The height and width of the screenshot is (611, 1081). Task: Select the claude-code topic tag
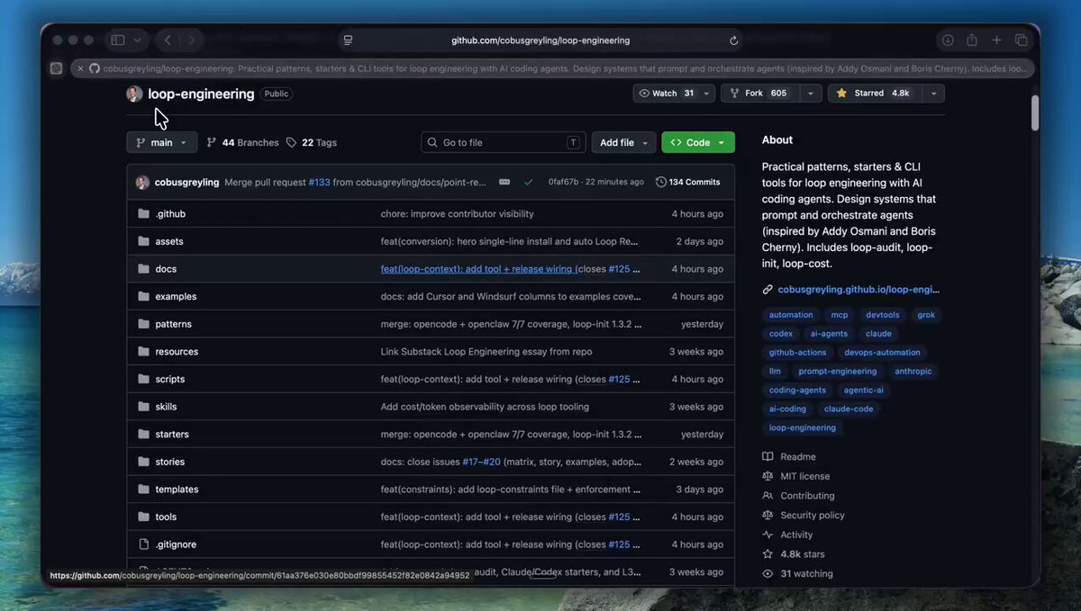pyautogui.click(x=849, y=409)
